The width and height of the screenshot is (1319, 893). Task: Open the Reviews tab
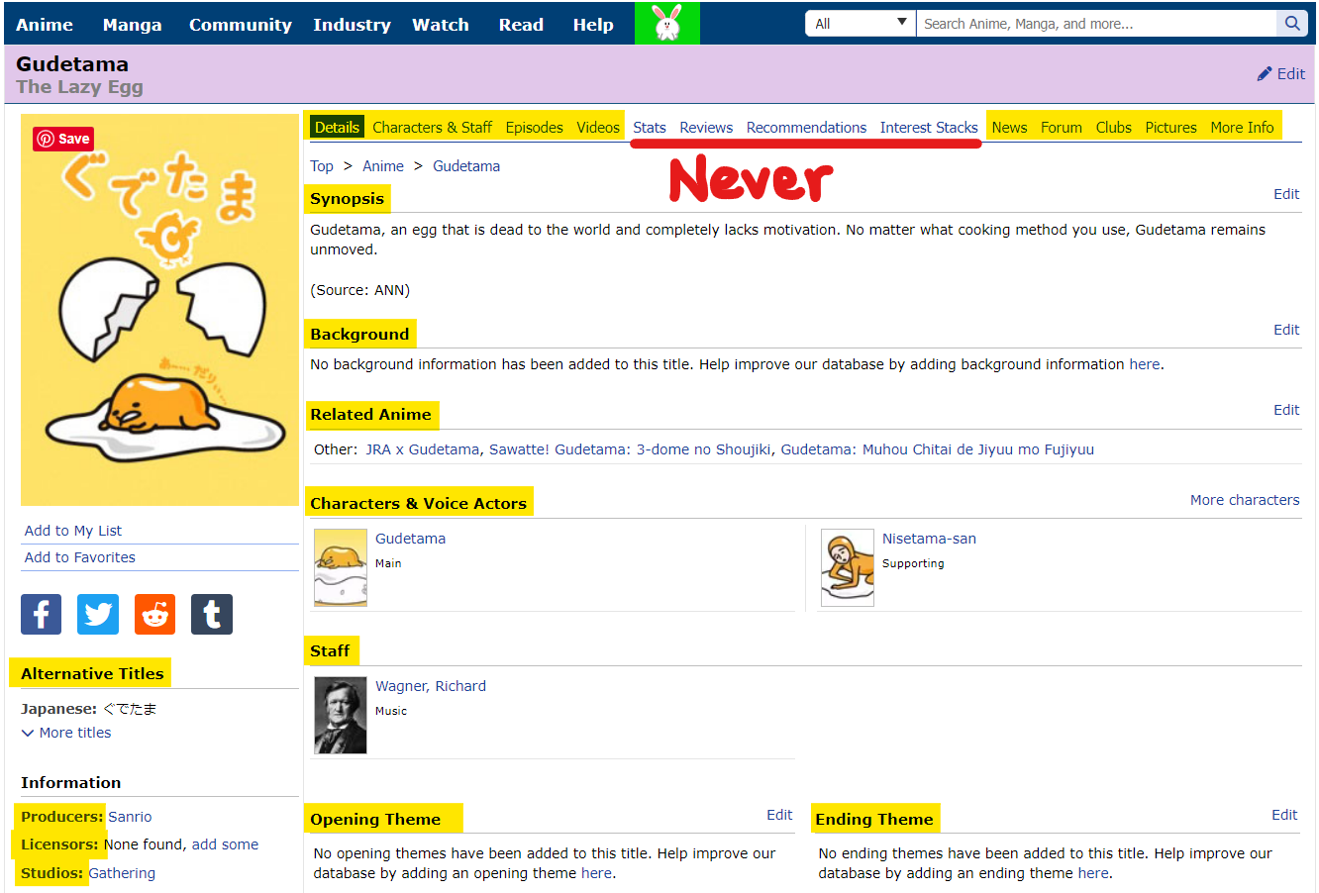(x=706, y=127)
